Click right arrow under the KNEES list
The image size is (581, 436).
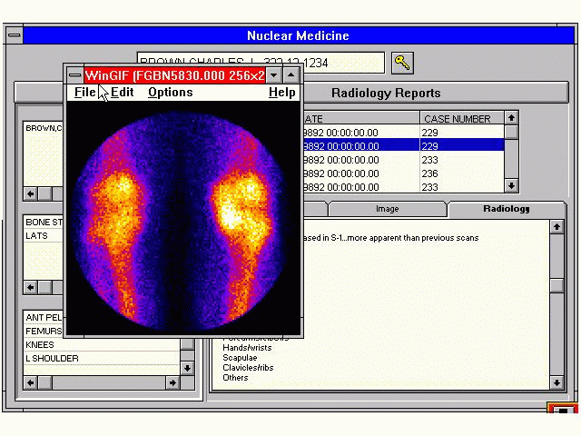click(x=172, y=382)
